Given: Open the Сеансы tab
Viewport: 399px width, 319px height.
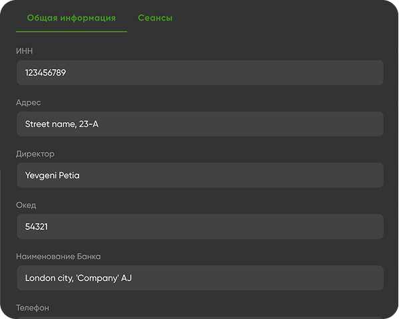Looking at the screenshot, I should [155, 18].
